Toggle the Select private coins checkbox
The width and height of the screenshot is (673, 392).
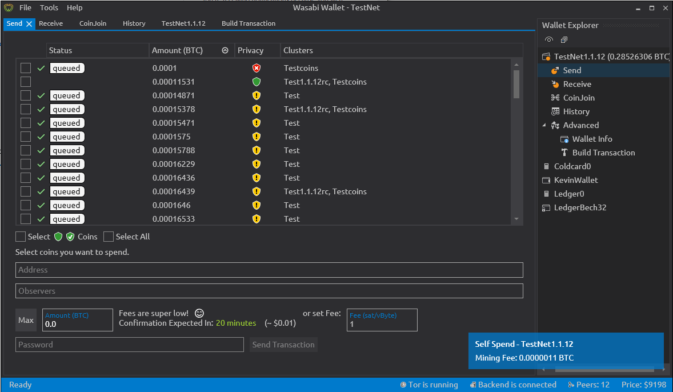[21, 237]
